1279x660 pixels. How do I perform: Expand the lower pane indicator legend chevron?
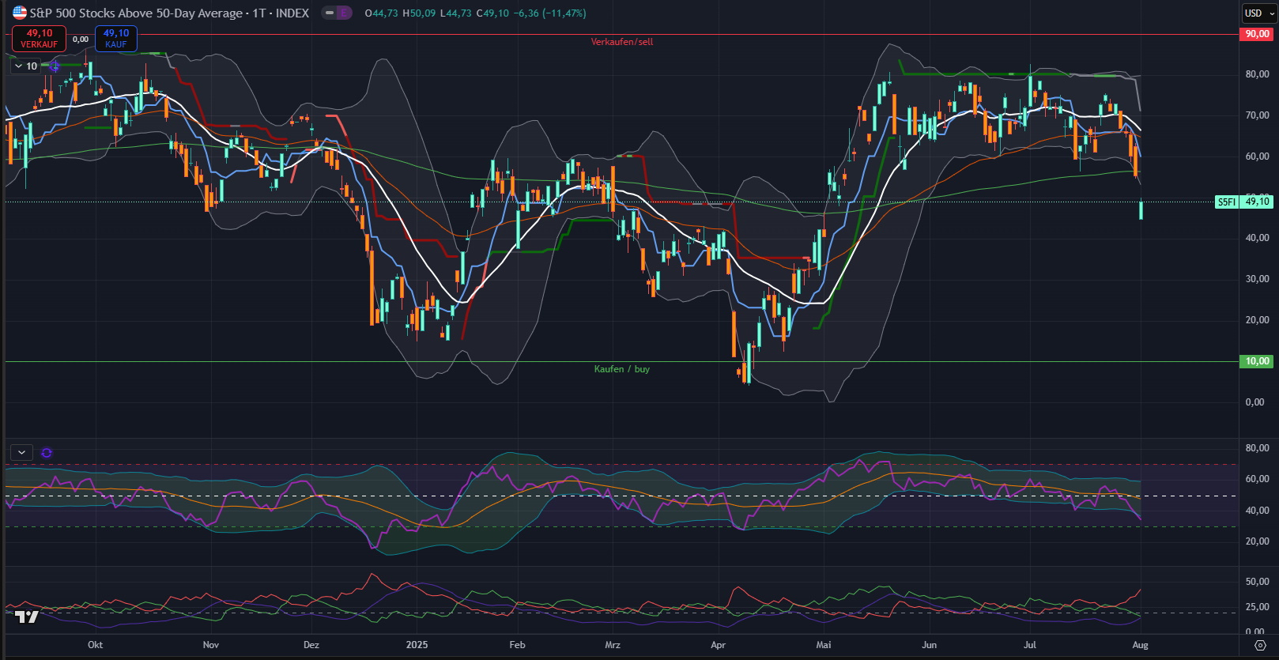[21, 453]
